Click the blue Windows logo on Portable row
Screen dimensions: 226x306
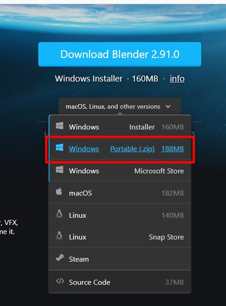(x=60, y=148)
